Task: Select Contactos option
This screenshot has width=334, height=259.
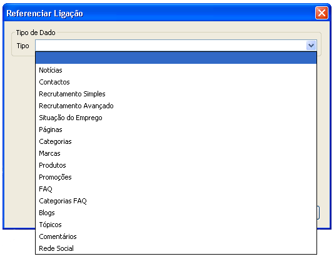Action: [176, 82]
